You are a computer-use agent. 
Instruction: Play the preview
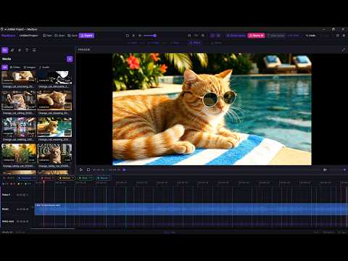click(81, 170)
